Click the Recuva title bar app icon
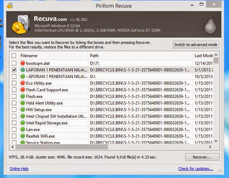Viewport: 229px width, 178px height. pyautogui.click(x=10, y=6)
